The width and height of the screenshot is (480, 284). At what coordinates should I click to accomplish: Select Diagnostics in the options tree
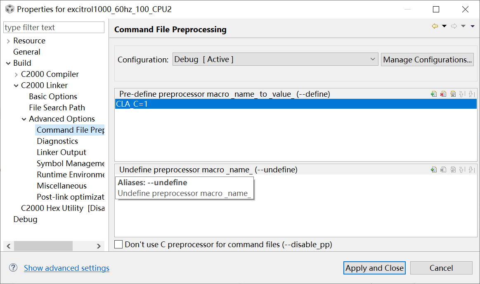(57, 141)
